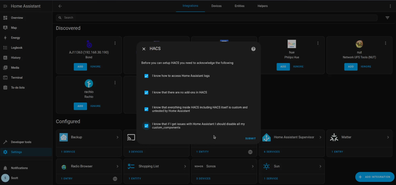Open Sun '1 SERVICE' link
Screen dimensions: 396x185
point(271,179)
